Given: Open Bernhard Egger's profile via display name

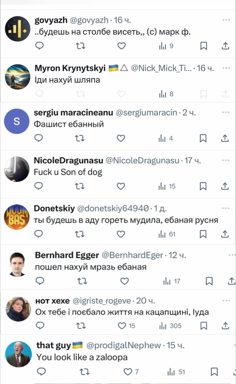Looking at the screenshot, I should tap(67, 255).
